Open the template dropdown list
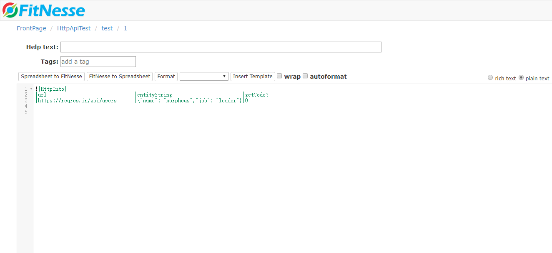Screen dimensions: 552x253 click(204, 77)
